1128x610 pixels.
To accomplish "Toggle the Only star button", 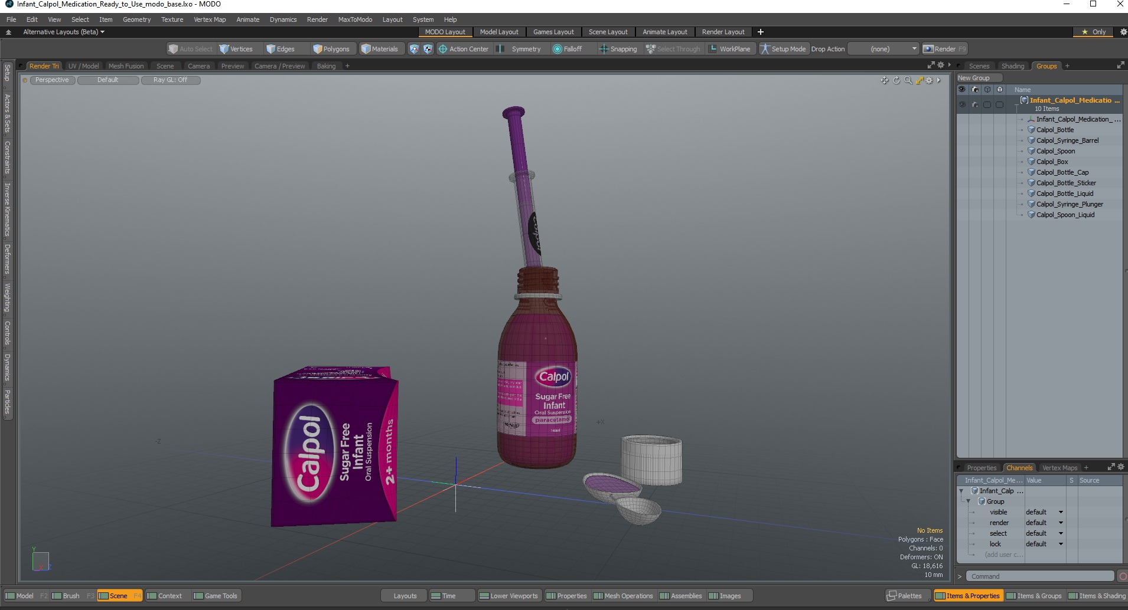I will pos(1094,32).
